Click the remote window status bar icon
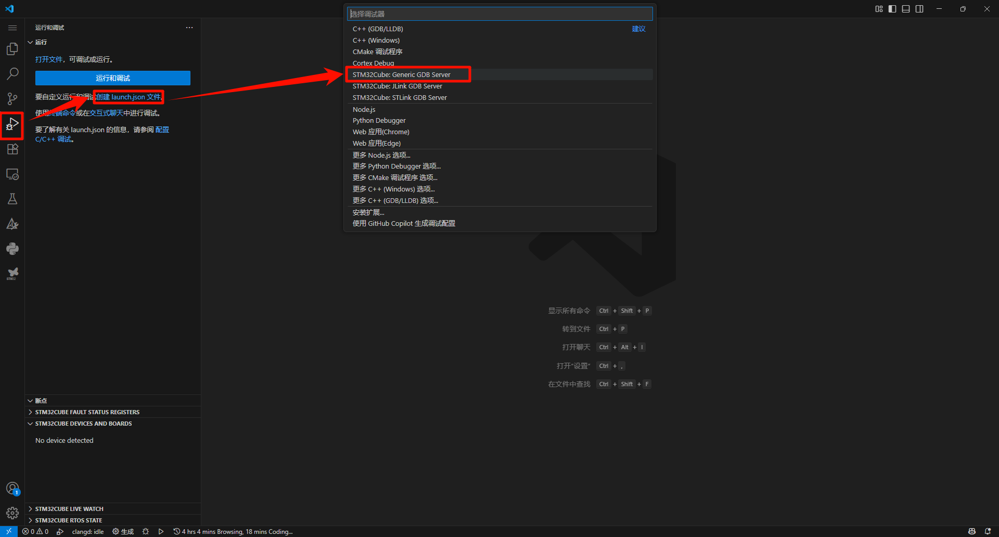The image size is (999, 537). tap(9, 531)
